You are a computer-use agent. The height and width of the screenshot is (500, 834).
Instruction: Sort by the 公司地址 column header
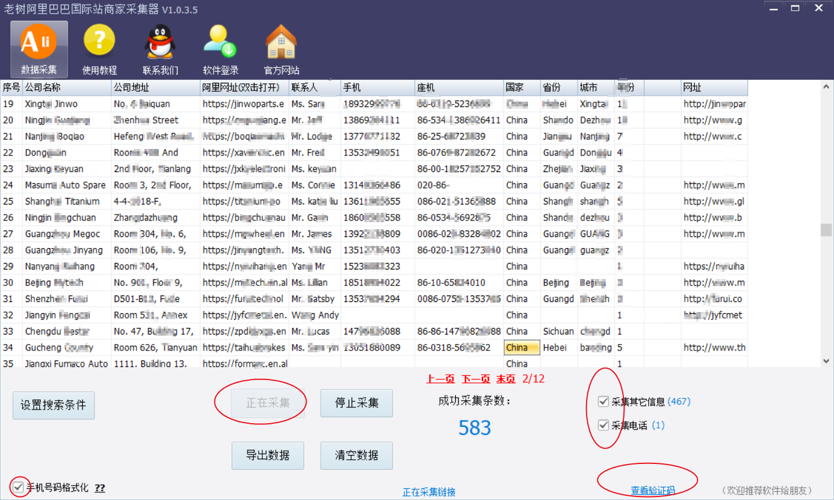point(156,87)
